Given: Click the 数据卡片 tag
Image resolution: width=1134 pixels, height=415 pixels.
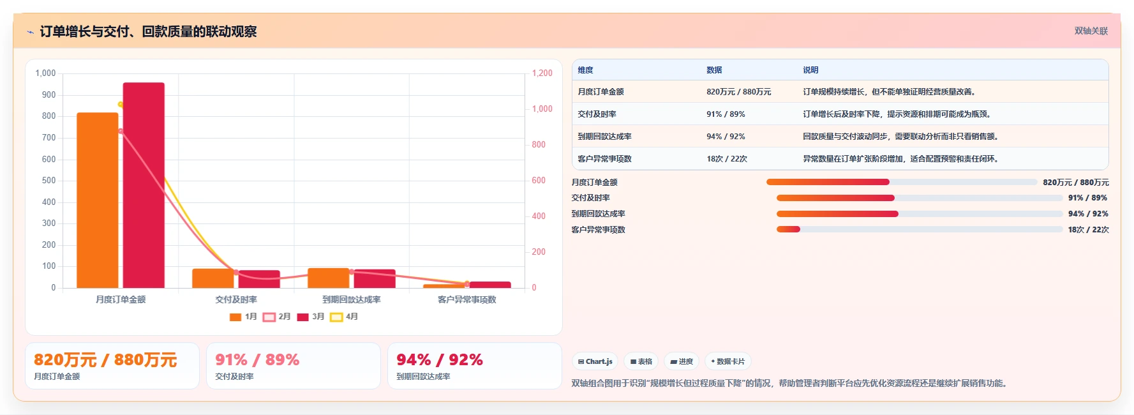Looking at the screenshot, I should tap(727, 361).
